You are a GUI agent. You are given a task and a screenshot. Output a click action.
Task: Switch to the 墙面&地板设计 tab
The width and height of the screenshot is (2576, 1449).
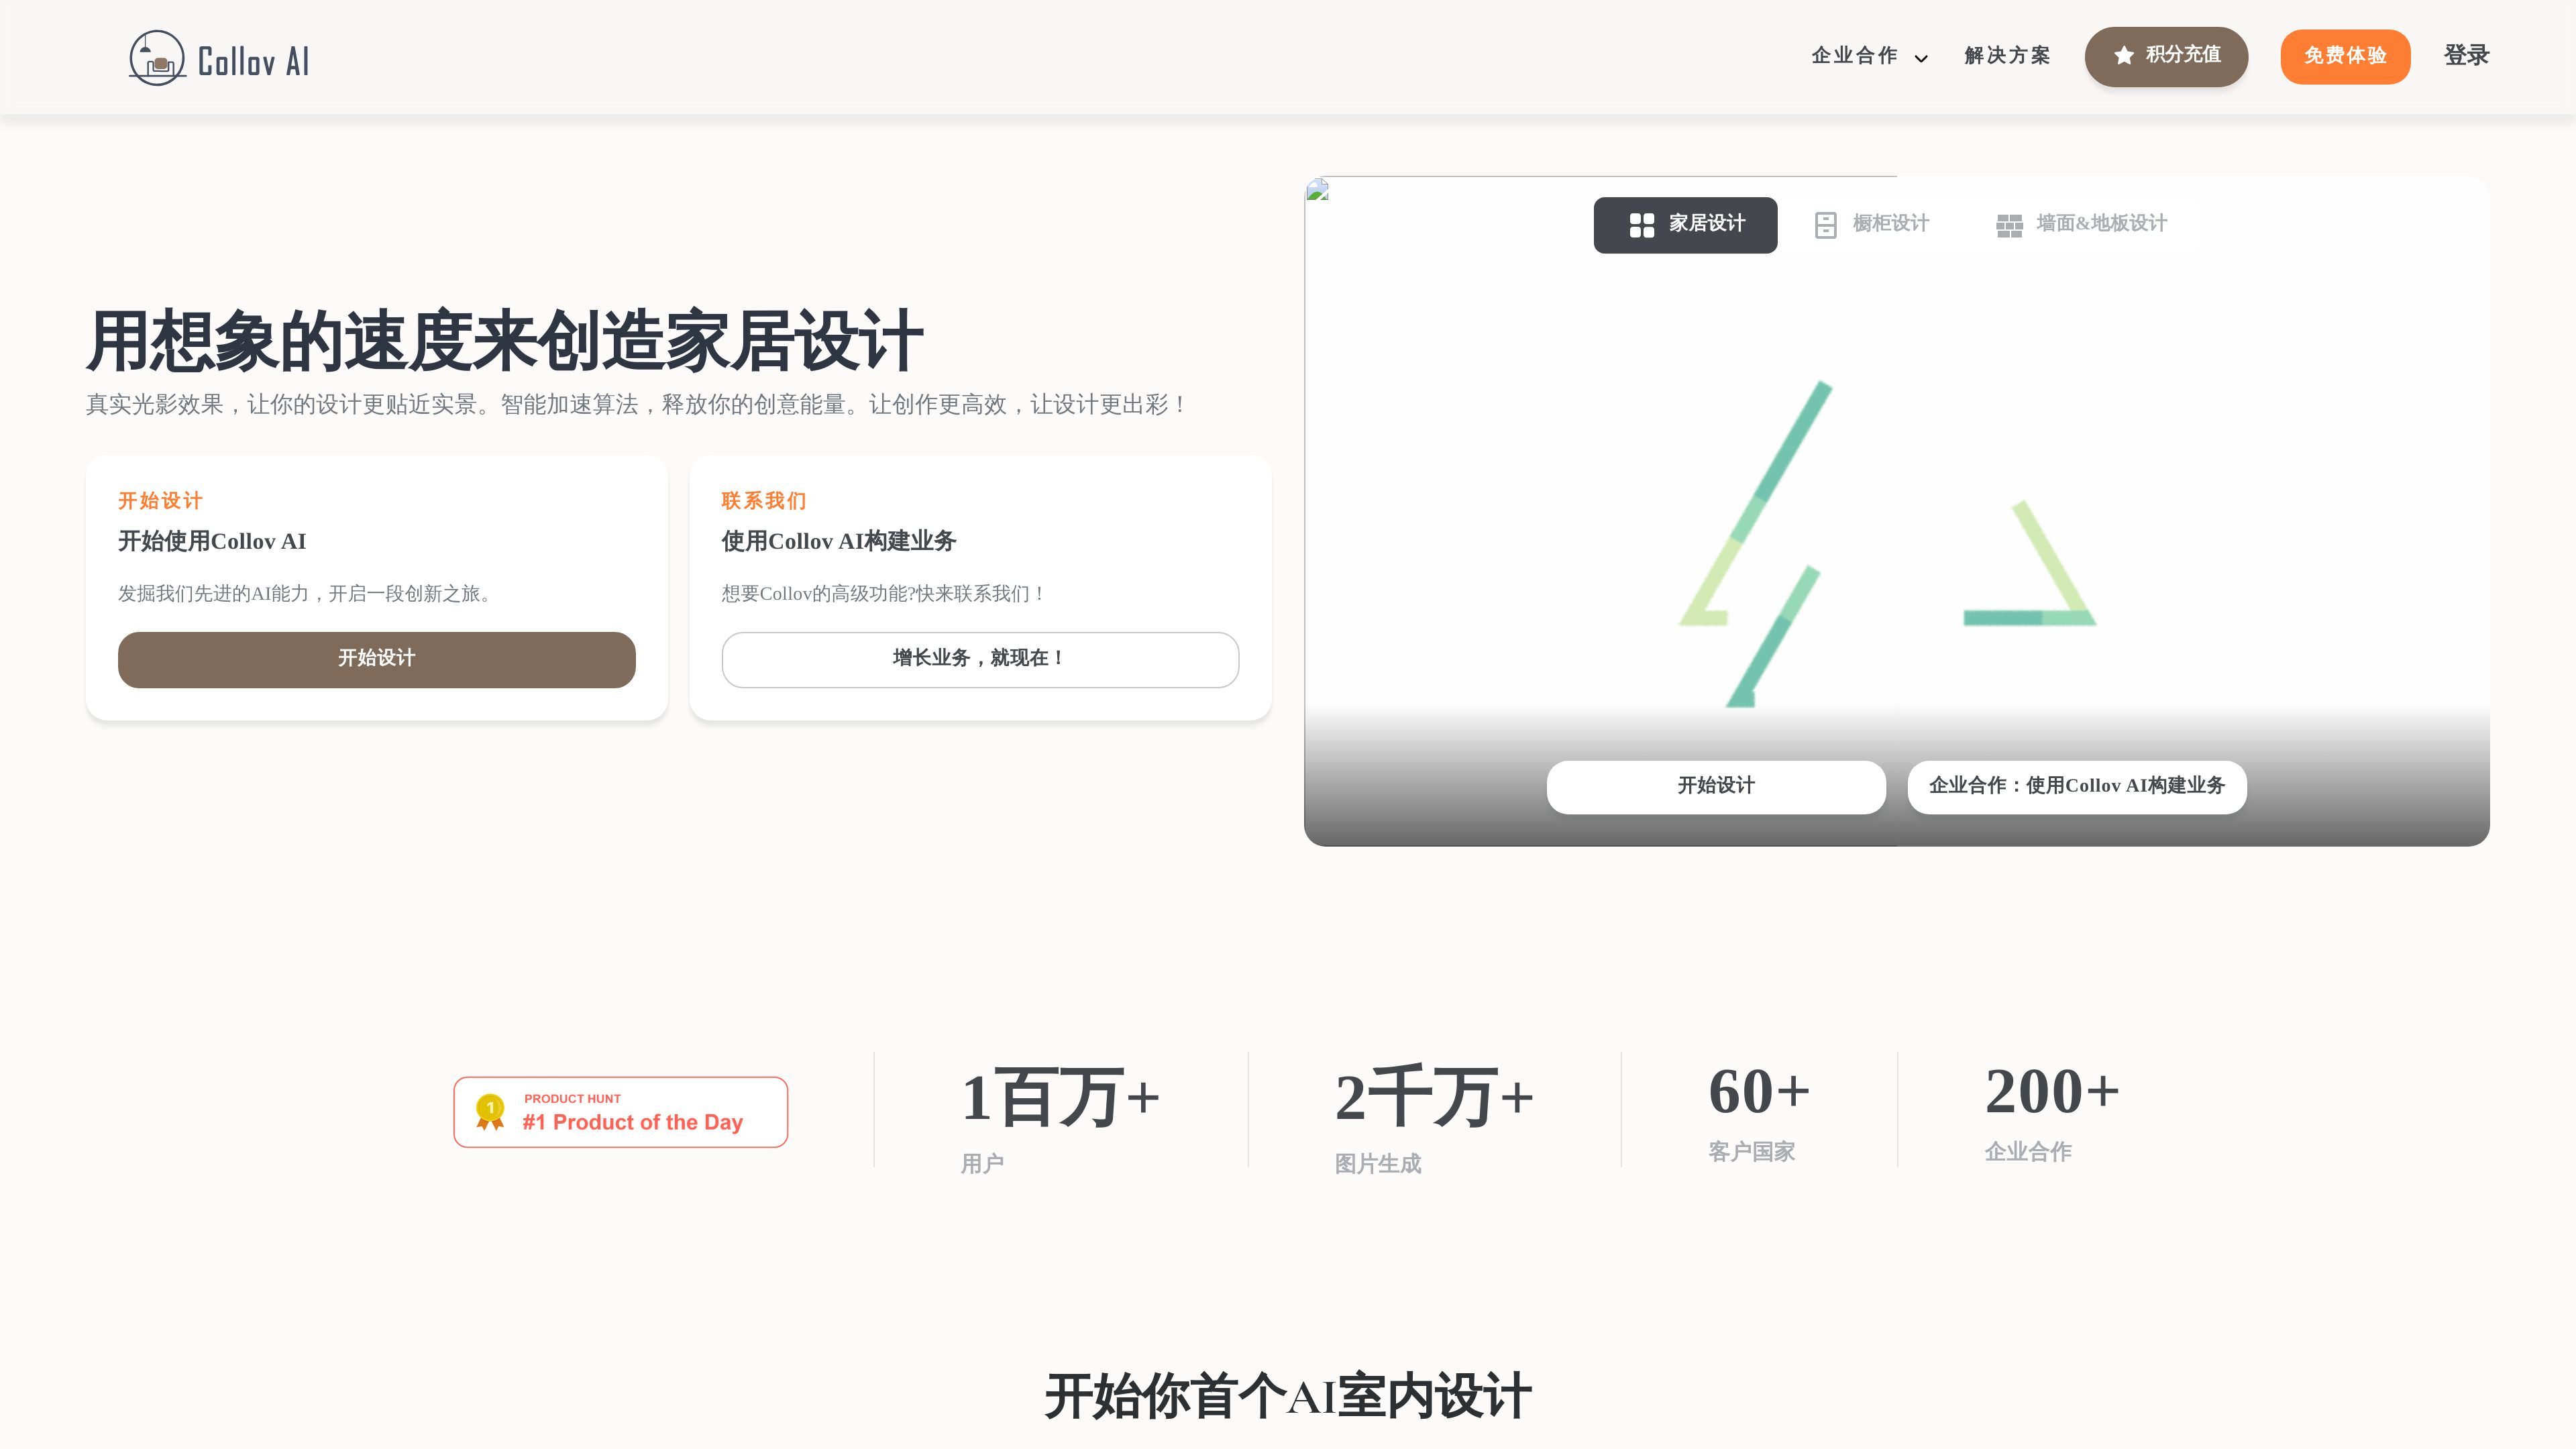coord(2081,224)
